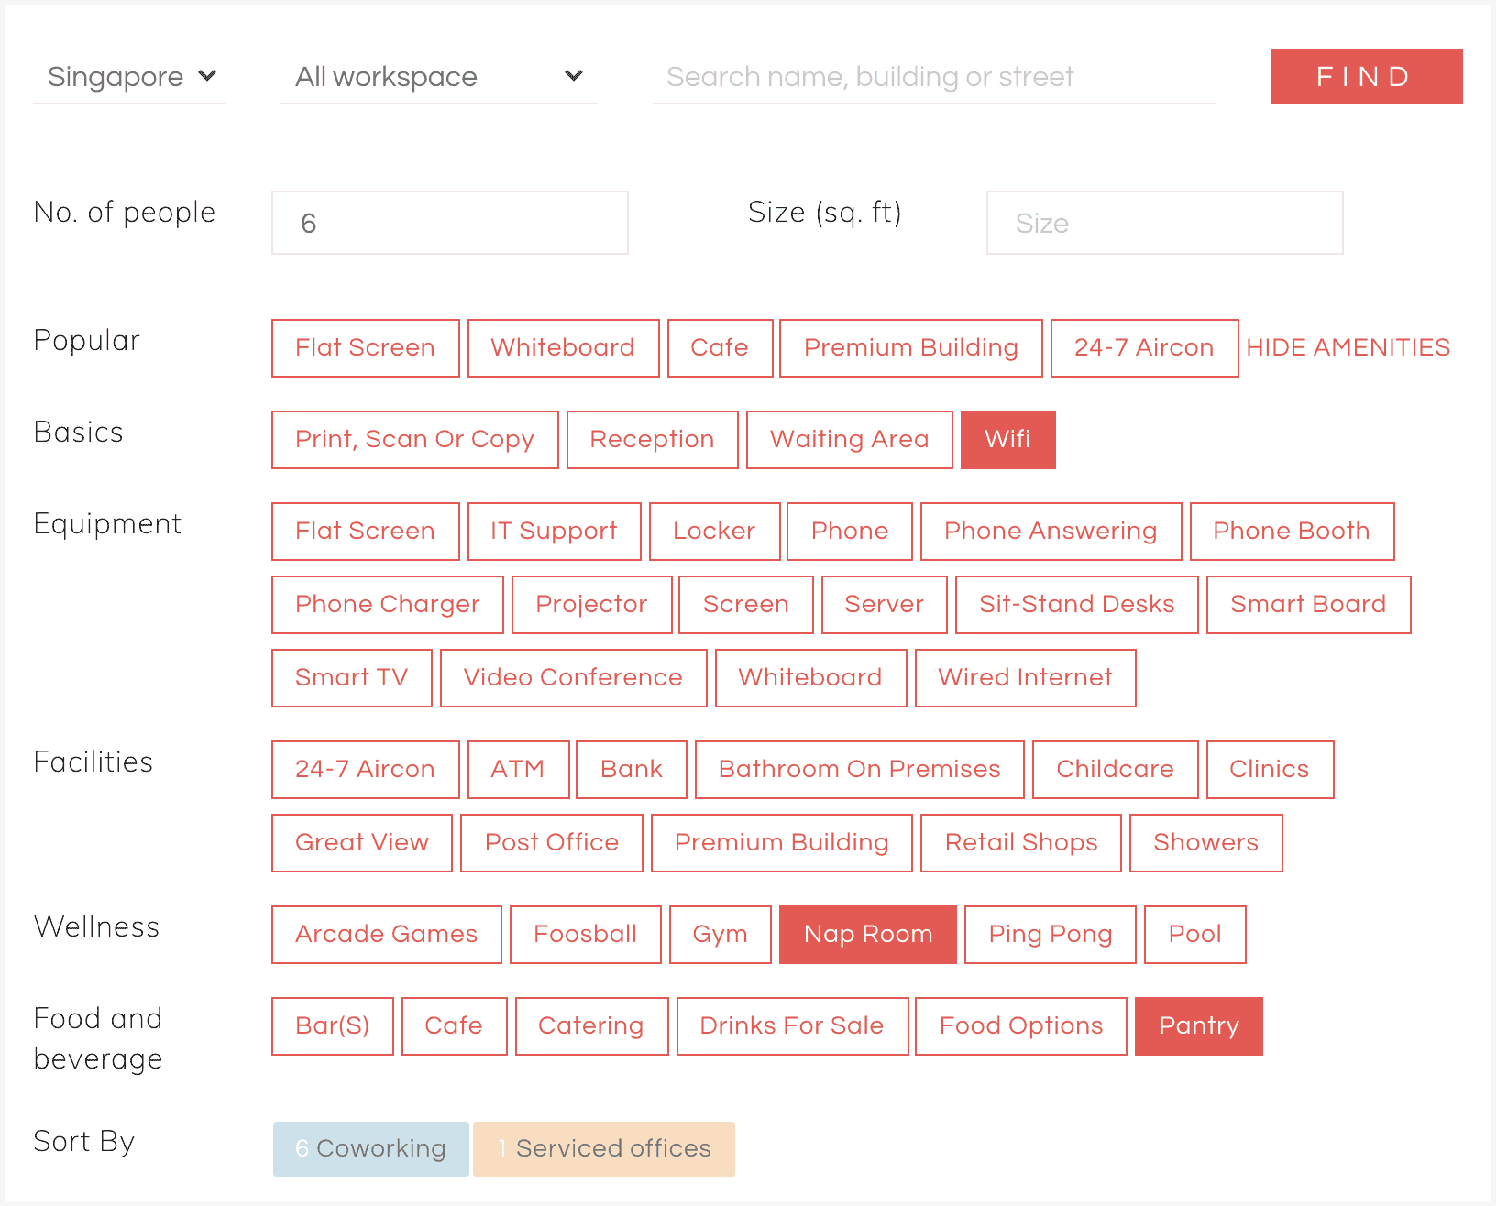Select Smart Board filter
Image resolution: width=1496 pixels, height=1206 pixels.
coord(1309,605)
